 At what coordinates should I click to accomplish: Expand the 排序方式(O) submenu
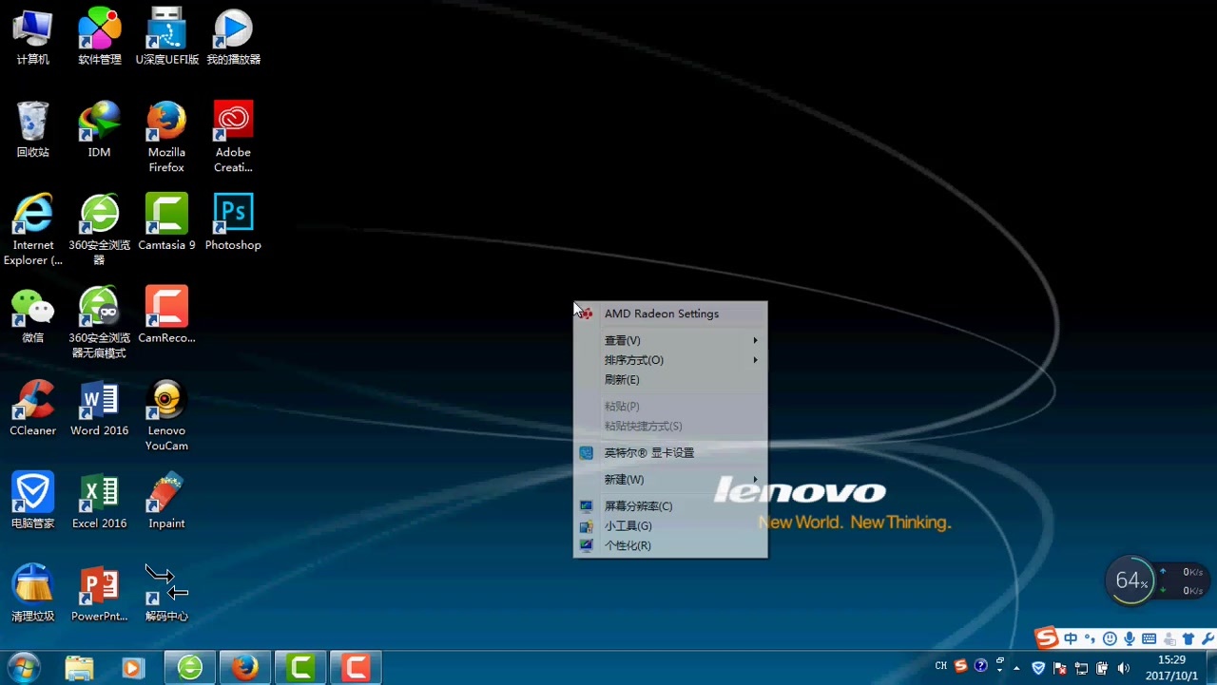[670, 360]
